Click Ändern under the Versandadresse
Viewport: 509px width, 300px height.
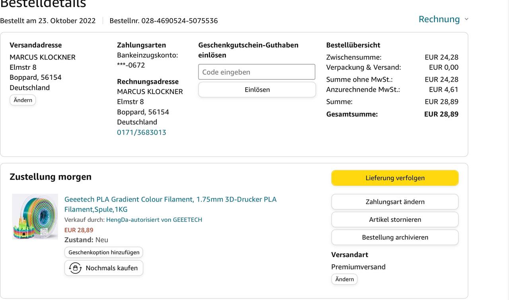(23, 100)
